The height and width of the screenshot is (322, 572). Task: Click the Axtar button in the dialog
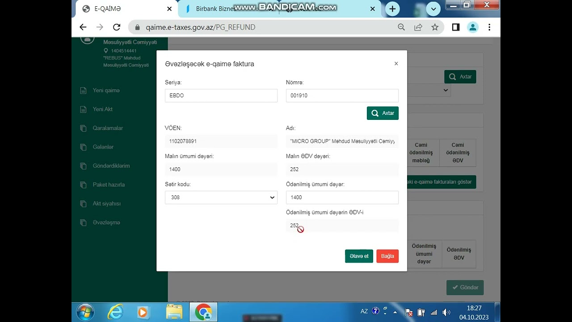(383, 113)
